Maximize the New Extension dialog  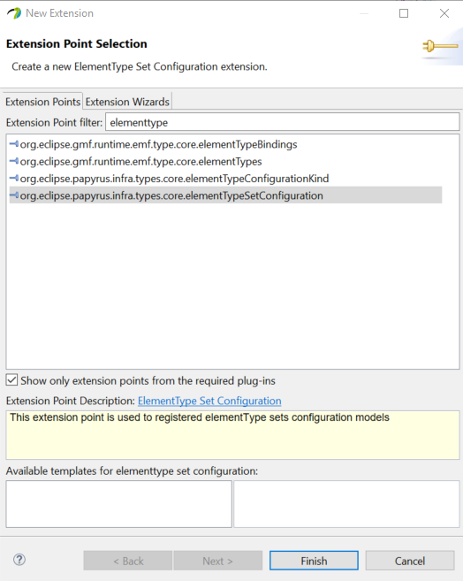[404, 13]
